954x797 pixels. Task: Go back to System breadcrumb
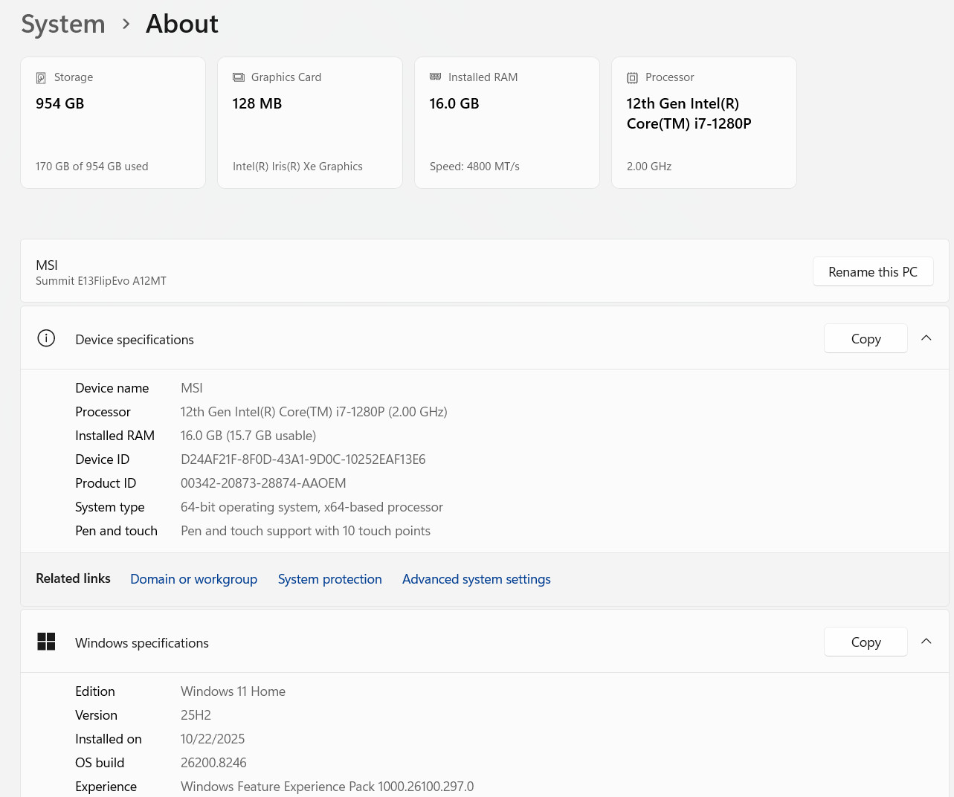(63, 24)
